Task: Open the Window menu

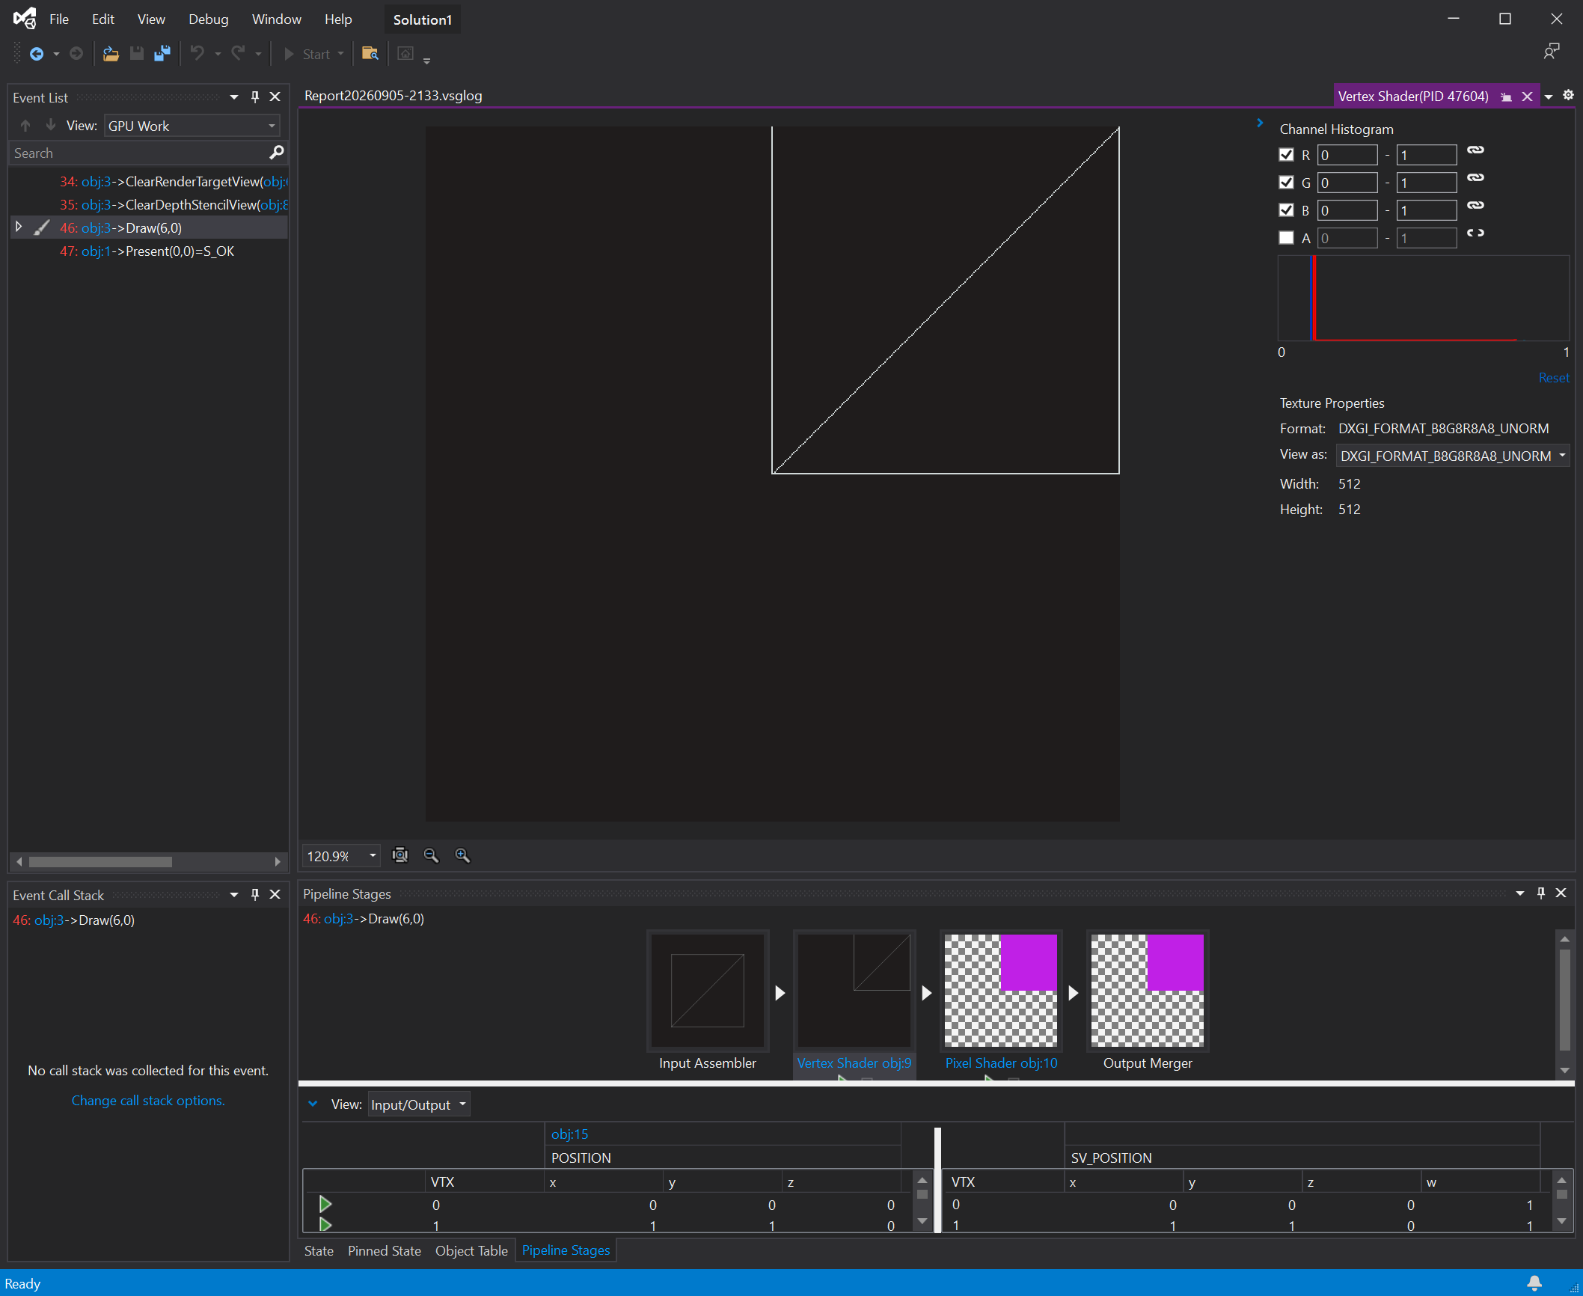Action: click(277, 19)
